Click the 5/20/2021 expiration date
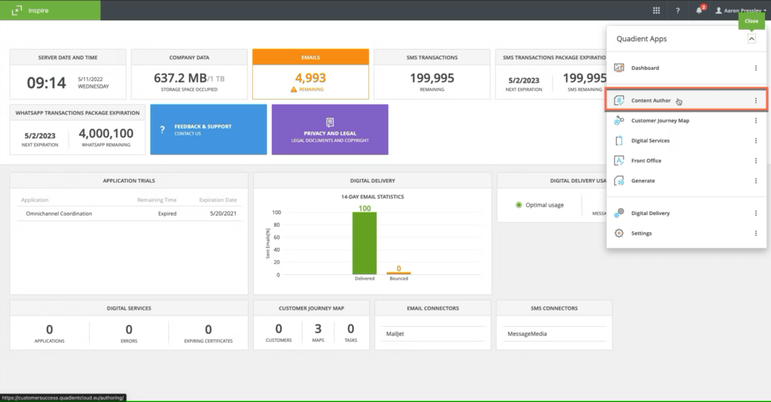771x402 pixels. point(223,213)
